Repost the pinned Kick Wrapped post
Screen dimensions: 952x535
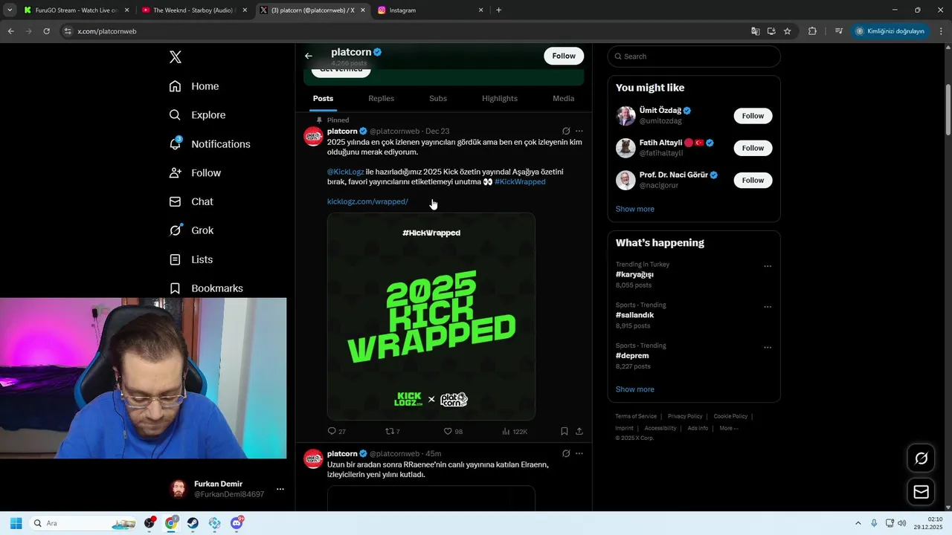point(392,431)
